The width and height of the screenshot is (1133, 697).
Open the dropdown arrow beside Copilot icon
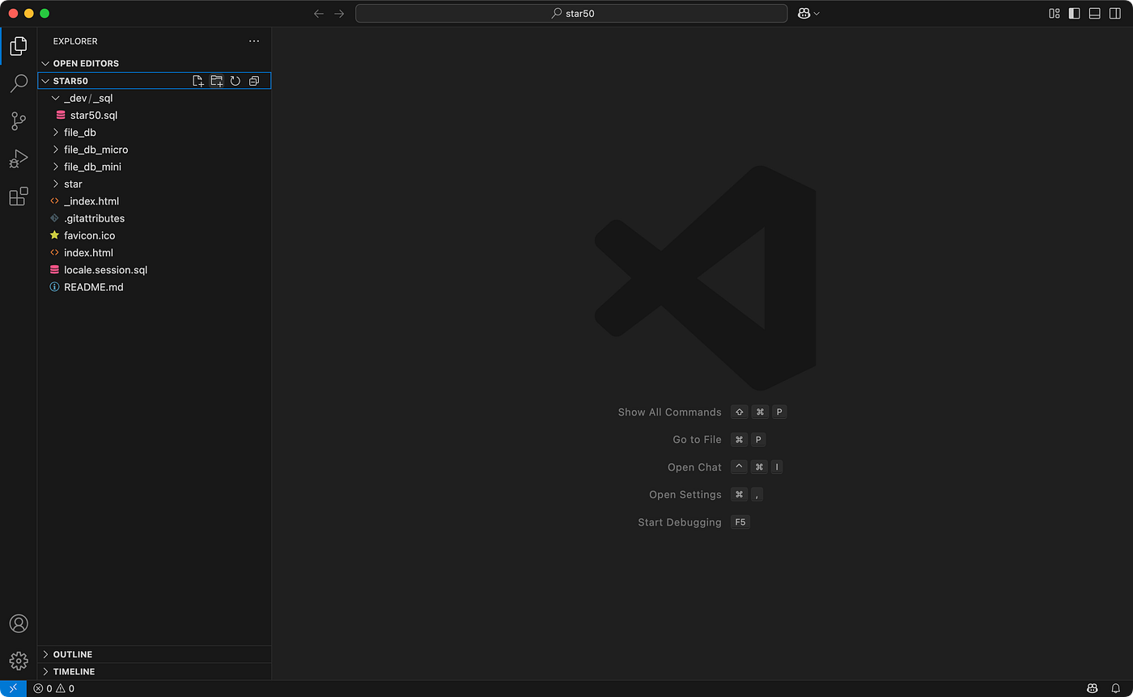tap(817, 14)
